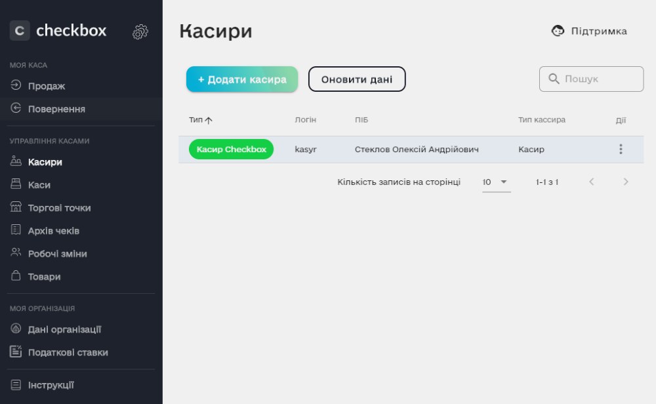
Task: Click the Checkbox logo icon
Action: point(20,31)
